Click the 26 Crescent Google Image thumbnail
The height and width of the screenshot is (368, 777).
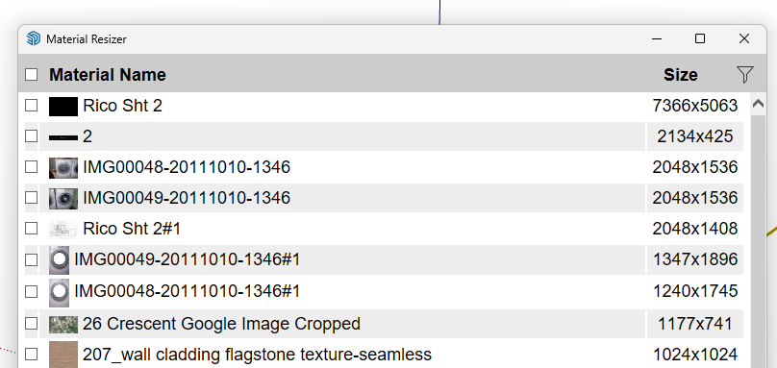(63, 325)
